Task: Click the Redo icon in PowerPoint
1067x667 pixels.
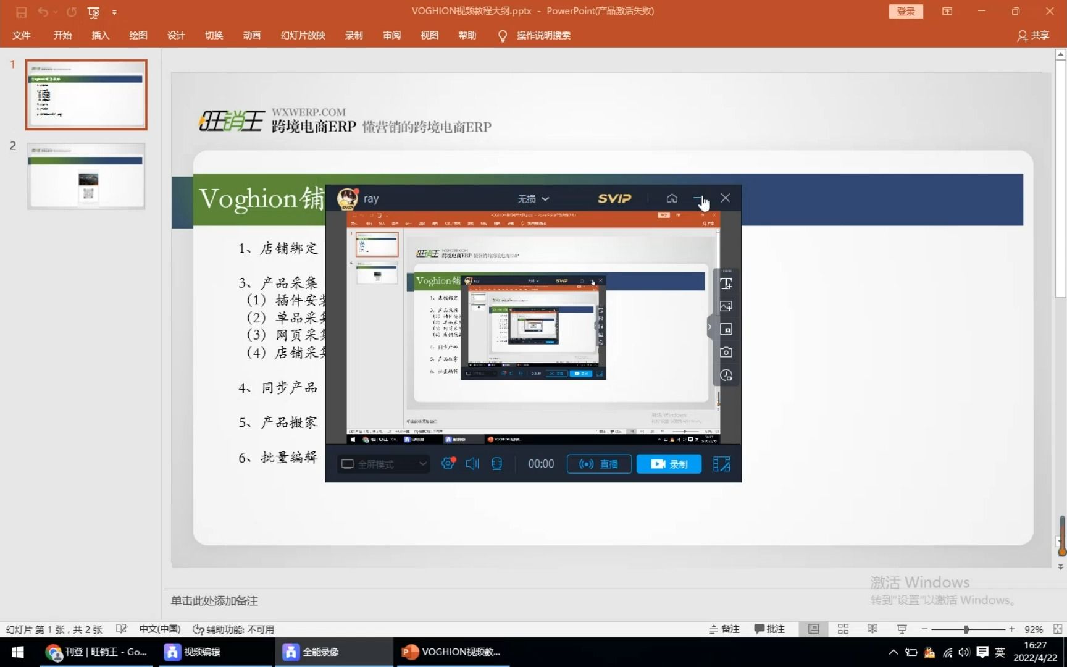Action: [x=72, y=12]
